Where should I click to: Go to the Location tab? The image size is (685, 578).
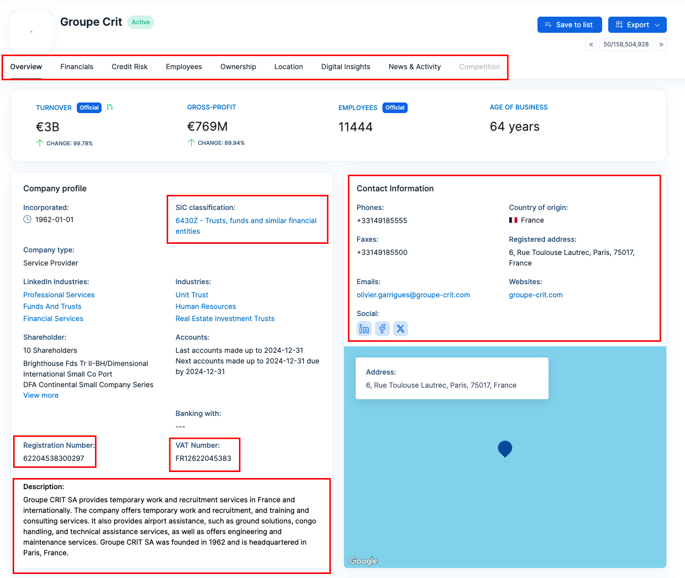tap(289, 67)
